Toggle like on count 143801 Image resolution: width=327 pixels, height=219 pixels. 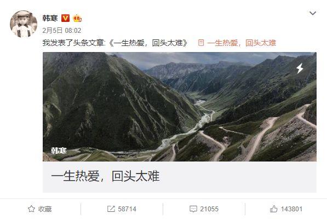(x=291, y=209)
